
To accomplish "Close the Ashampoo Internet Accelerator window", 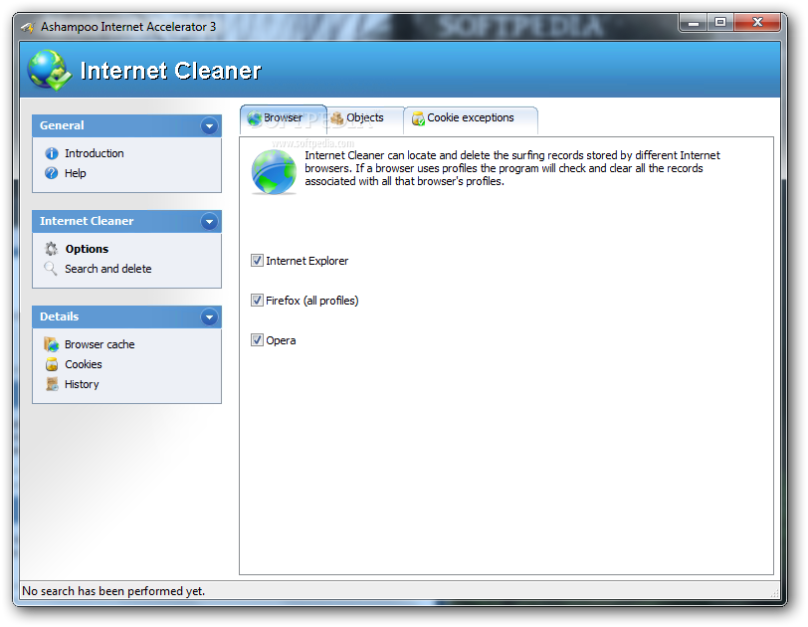I will 757,23.
